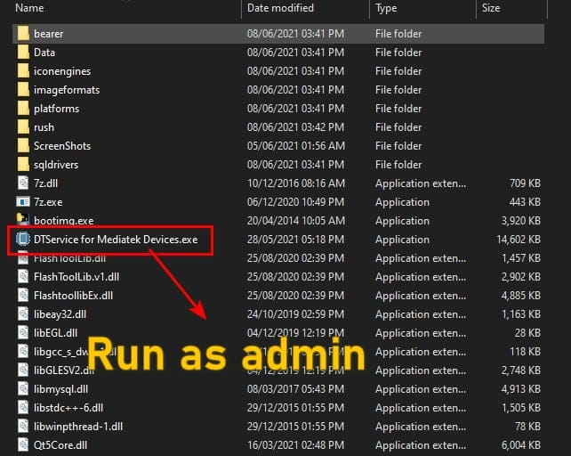
Task: Click the Size column header
Action: (x=491, y=8)
